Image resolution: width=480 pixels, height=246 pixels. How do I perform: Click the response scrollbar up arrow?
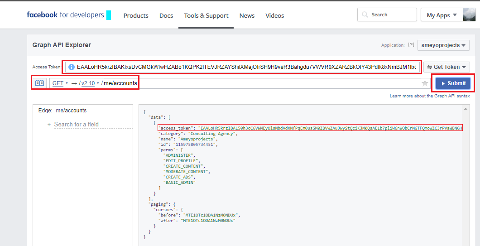click(x=466, y=109)
